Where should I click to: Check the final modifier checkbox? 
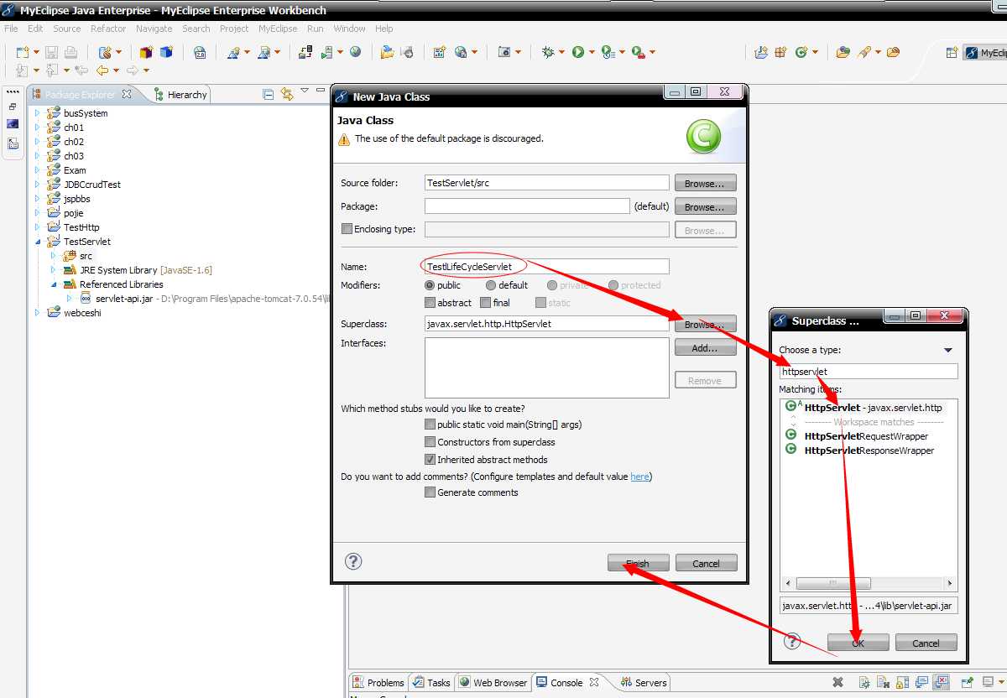point(485,303)
